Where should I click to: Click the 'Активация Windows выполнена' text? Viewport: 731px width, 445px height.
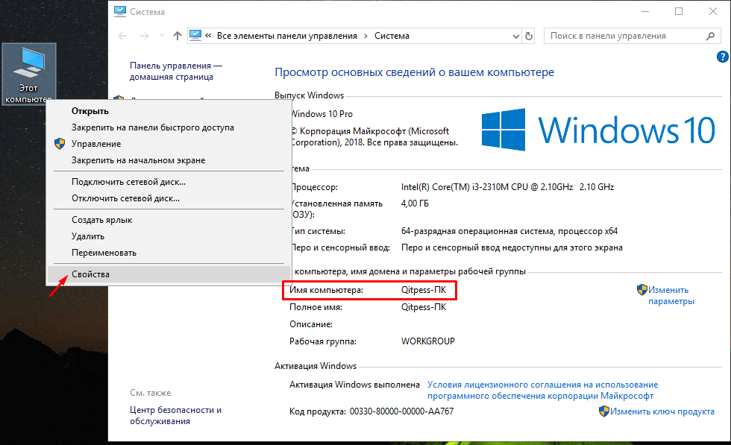(x=354, y=385)
